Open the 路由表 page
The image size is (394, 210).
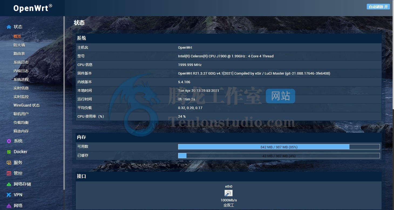pos(19,54)
